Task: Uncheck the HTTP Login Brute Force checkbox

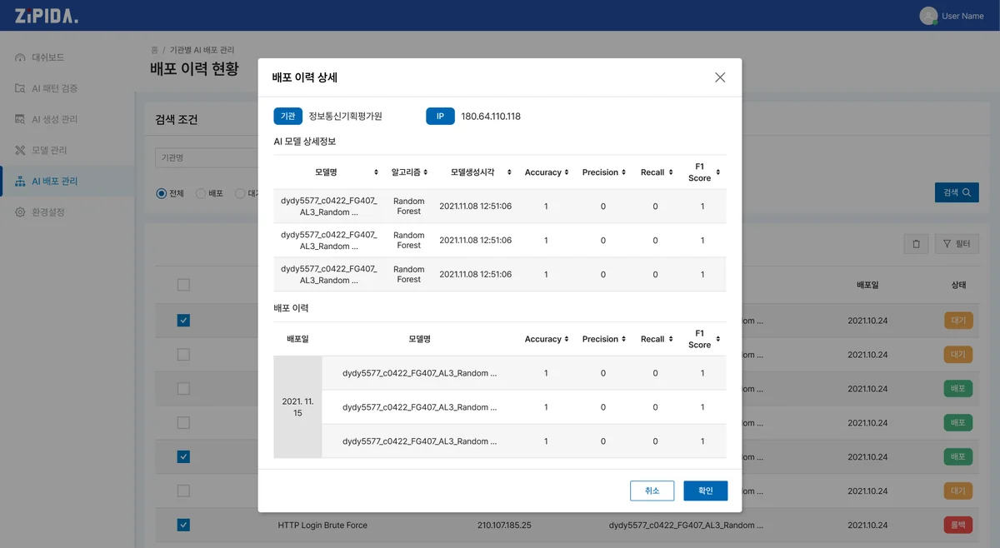Action: pyautogui.click(x=183, y=525)
